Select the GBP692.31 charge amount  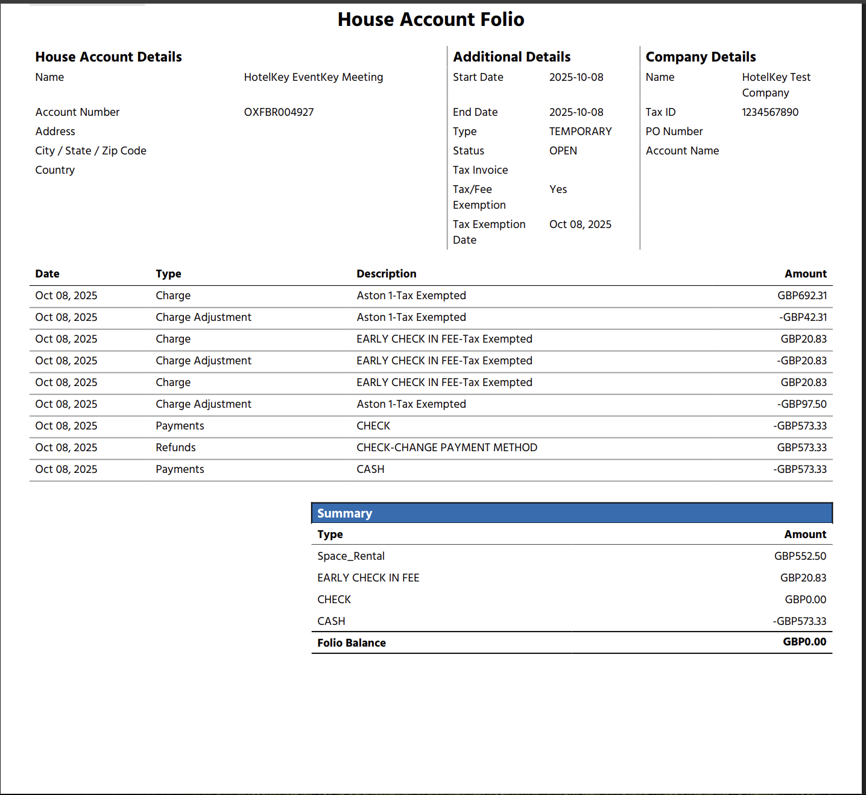801,296
